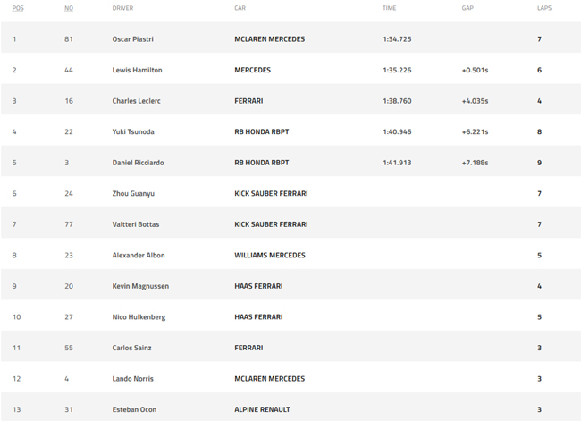Click the GAP column header
The height and width of the screenshot is (421, 581).
[x=467, y=8]
